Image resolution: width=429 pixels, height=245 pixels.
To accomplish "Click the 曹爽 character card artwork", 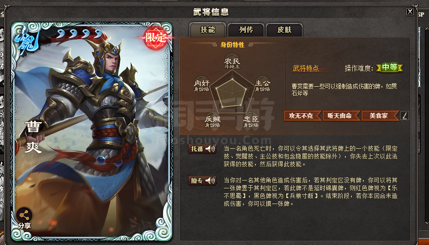I will 91,132.
